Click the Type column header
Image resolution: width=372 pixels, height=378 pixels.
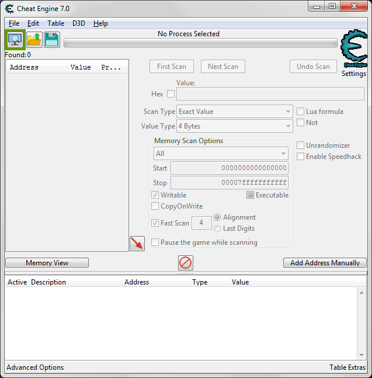210,282
